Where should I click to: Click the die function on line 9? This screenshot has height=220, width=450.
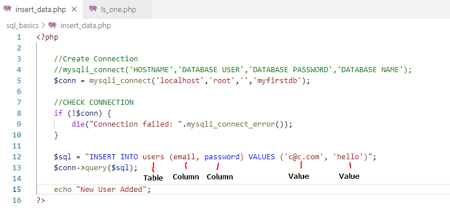click(78, 124)
